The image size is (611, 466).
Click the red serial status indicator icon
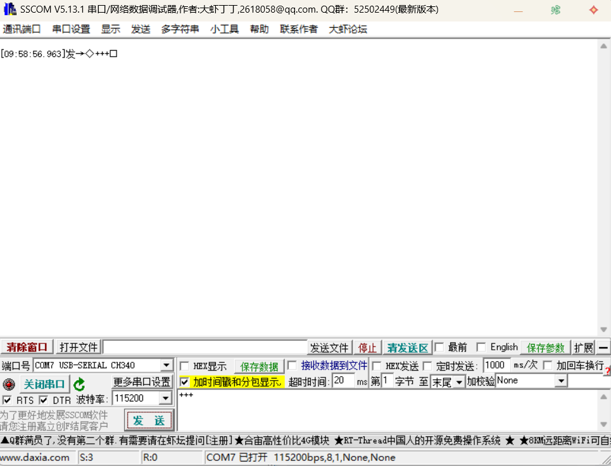(x=9, y=384)
